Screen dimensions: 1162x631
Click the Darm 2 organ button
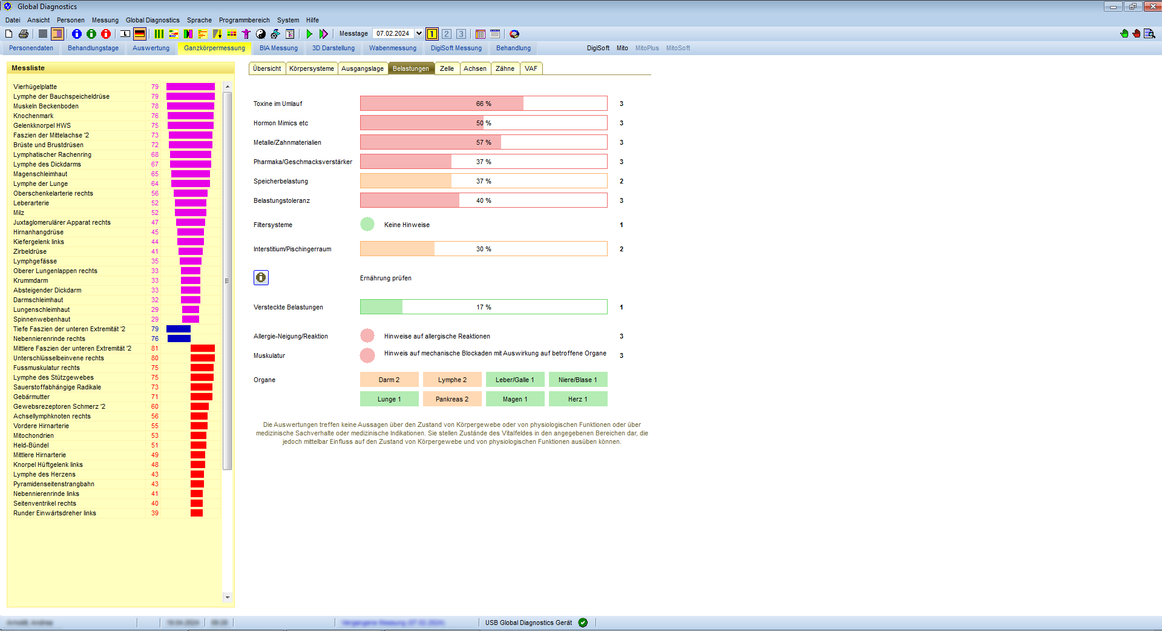pyautogui.click(x=389, y=380)
